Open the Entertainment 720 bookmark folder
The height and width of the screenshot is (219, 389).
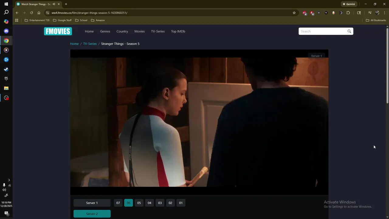click(x=37, y=20)
